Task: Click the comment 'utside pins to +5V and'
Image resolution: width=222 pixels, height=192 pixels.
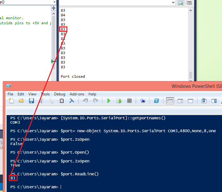Action: pyautogui.click(x=24, y=23)
